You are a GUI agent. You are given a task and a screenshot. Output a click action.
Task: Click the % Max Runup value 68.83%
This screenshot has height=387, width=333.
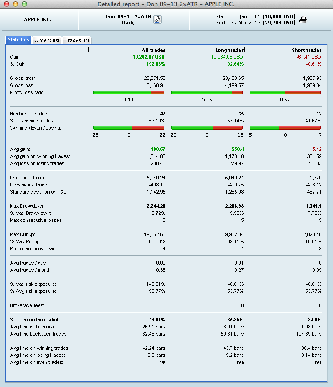coord(157,241)
